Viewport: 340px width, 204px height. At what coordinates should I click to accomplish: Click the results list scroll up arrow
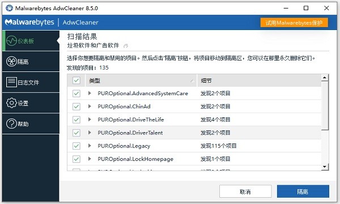(325, 78)
